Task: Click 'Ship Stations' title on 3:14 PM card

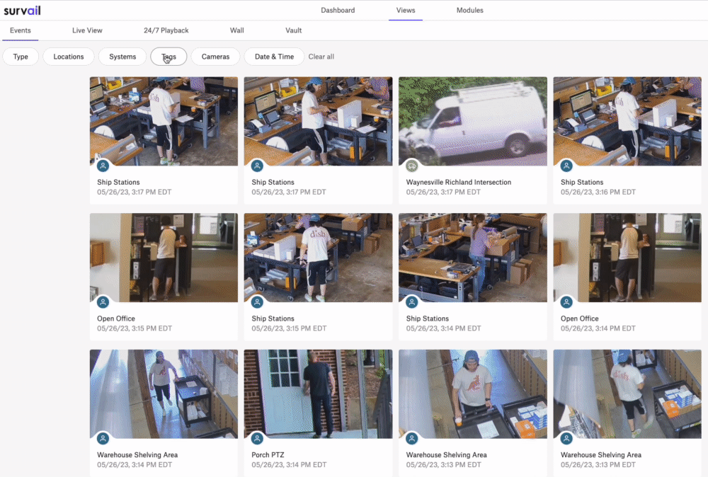Action: pyautogui.click(x=427, y=318)
